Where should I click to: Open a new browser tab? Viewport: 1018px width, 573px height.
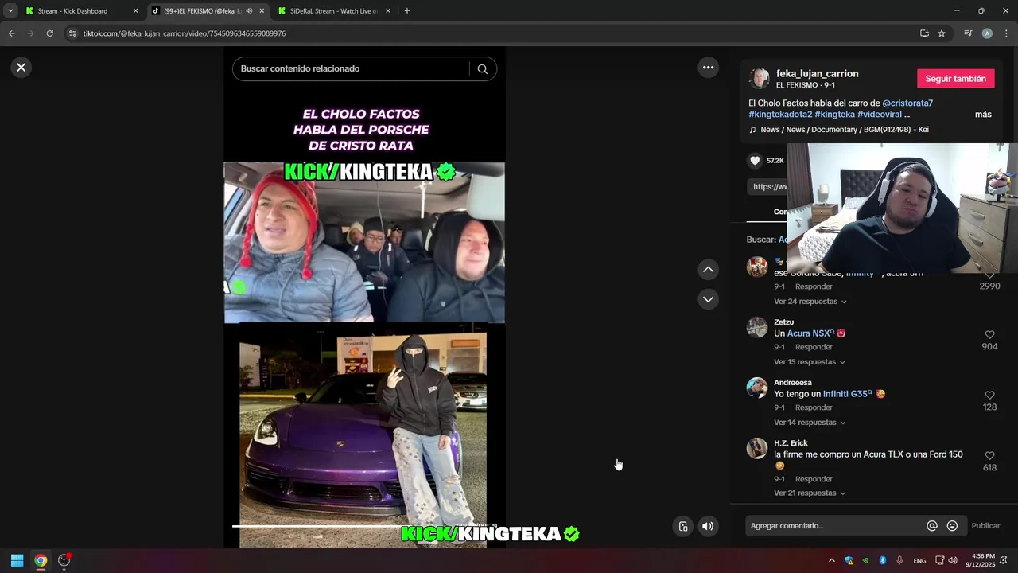407,11
